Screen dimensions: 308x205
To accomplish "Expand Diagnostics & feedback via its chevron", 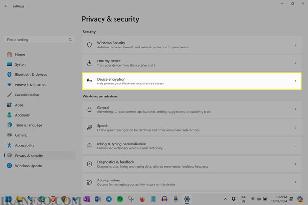I will (295, 164).
